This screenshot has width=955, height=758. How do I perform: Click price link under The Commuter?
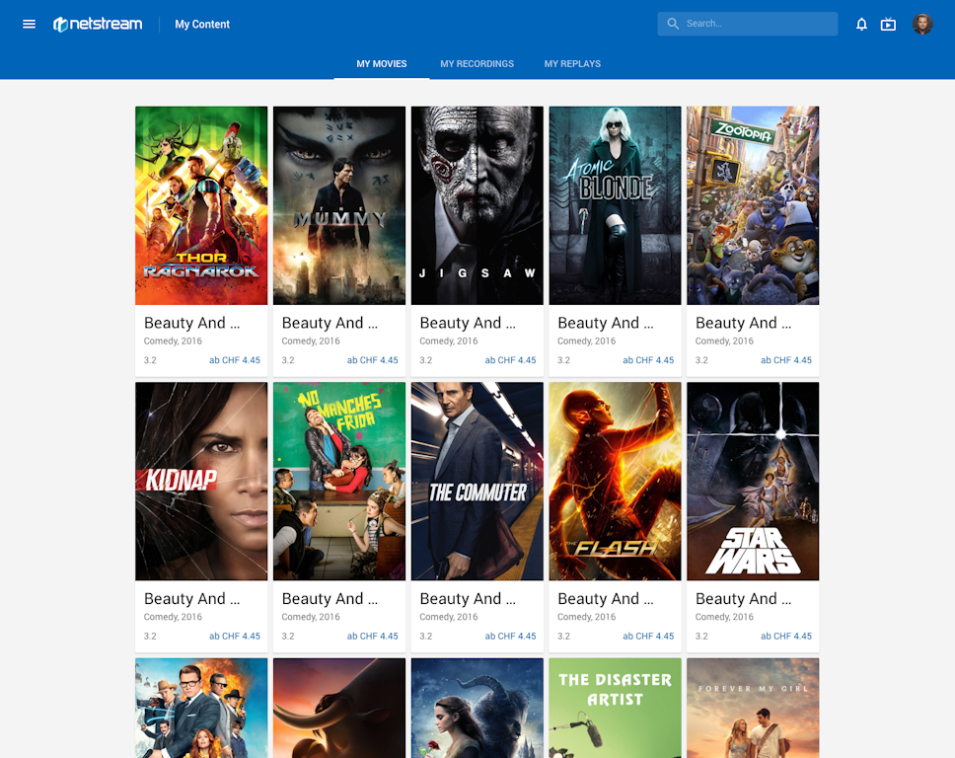tap(510, 637)
